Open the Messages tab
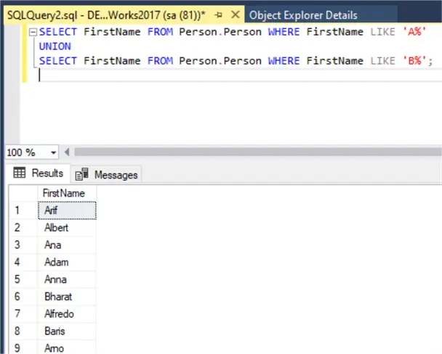The image size is (442, 354). tap(107, 175)
